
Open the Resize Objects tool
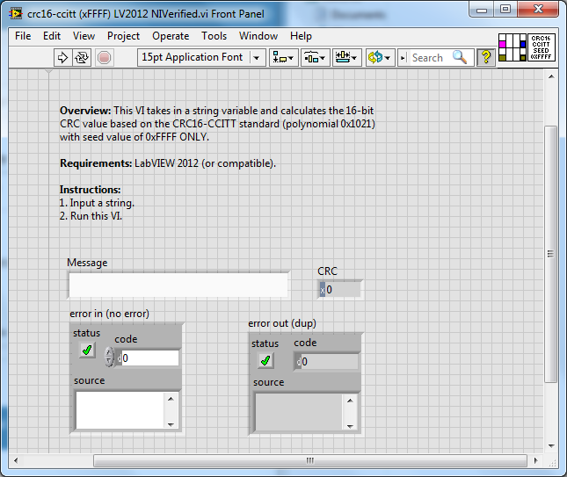pos(346,57)
